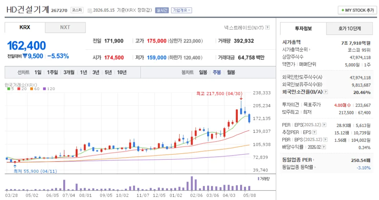Select the 1주일 line chart period
Viewport: 379px width, 200px height.
click(x=53, y=72)
